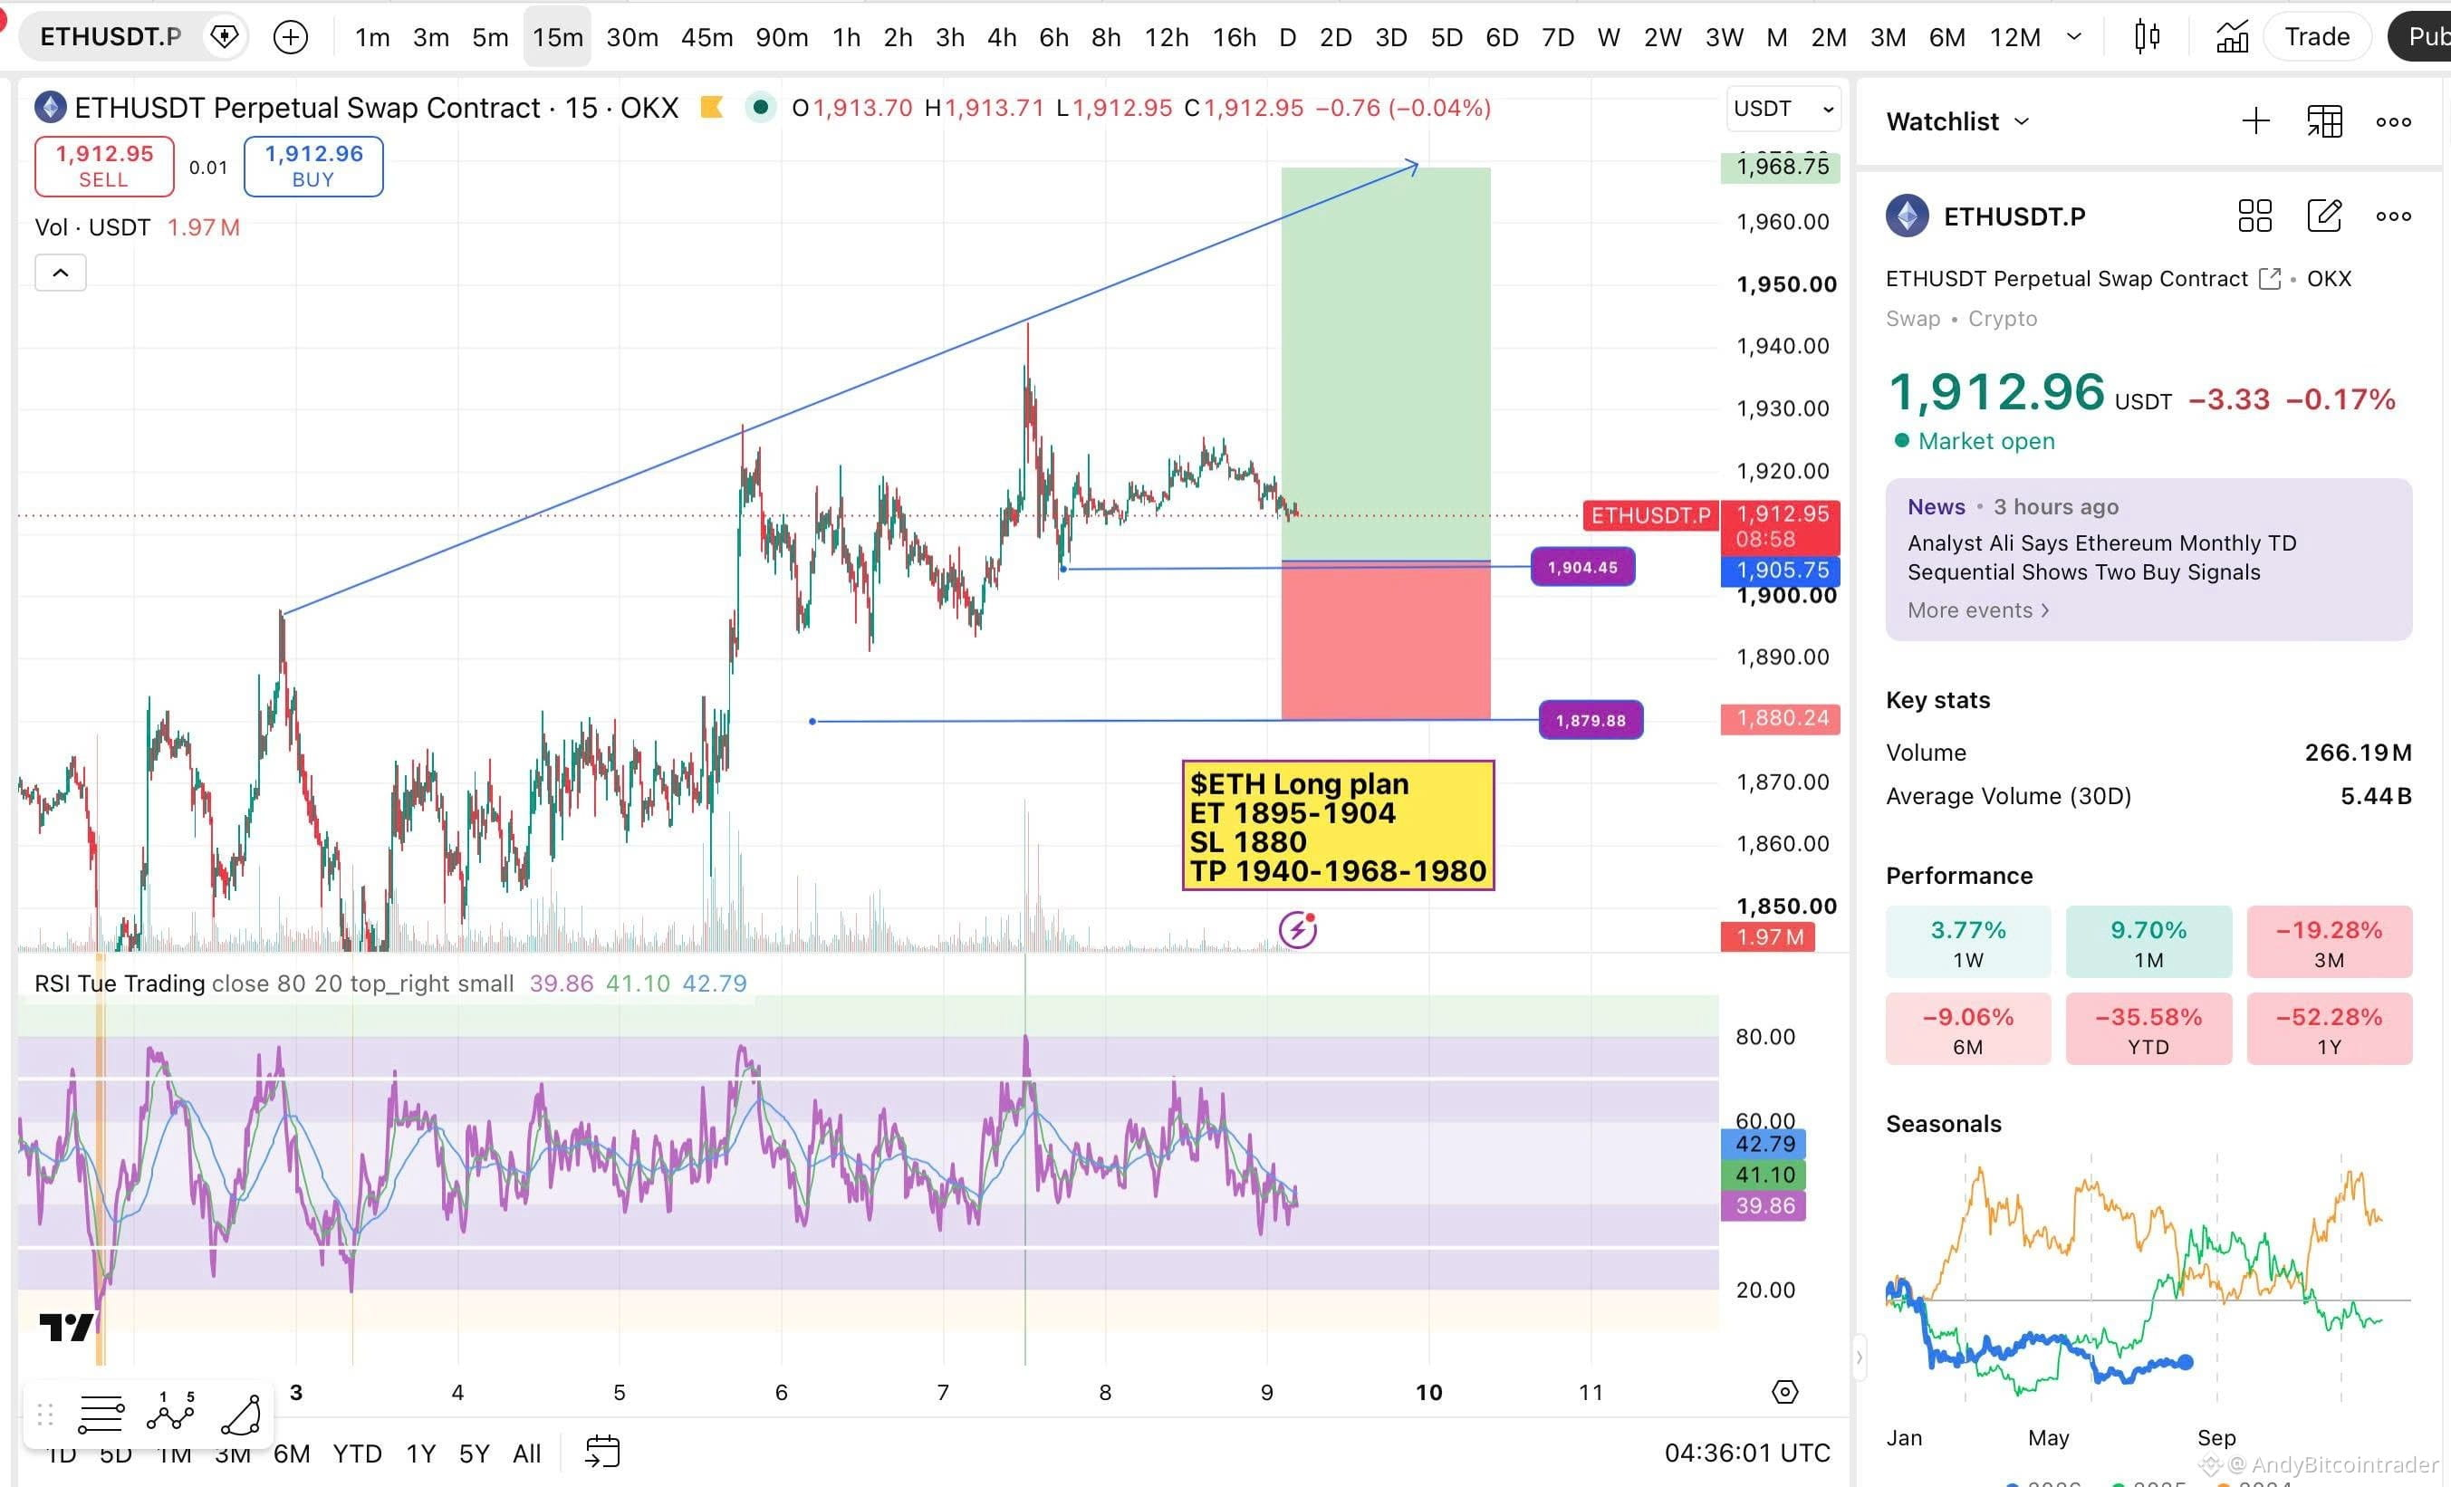This screenshot has width=2451, height=1487.
Task: Switch to the D daily timeframe
Action: [x=1287, y=38]
